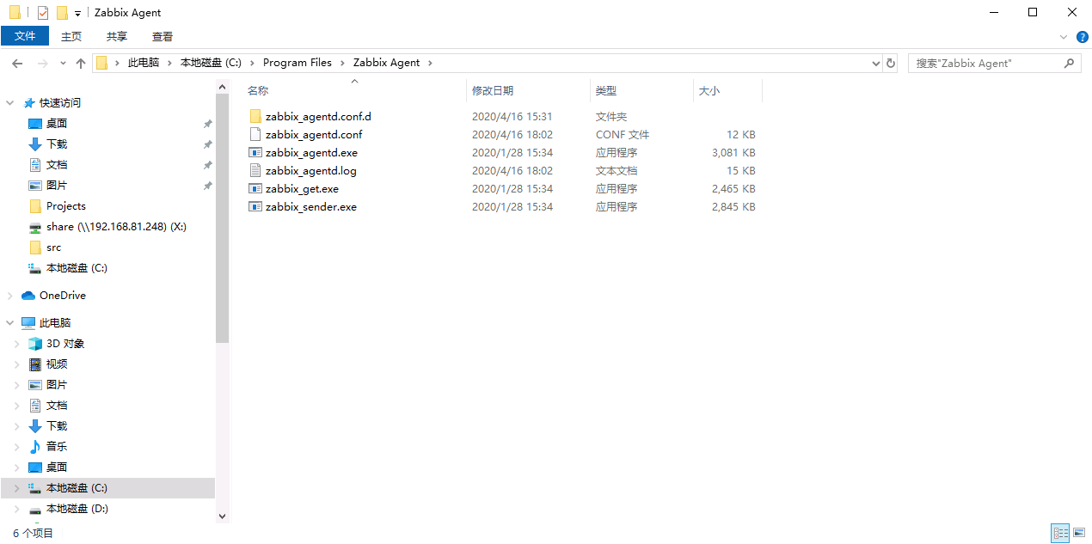
Task: Click the help question mark icon
Action: 1083,37
